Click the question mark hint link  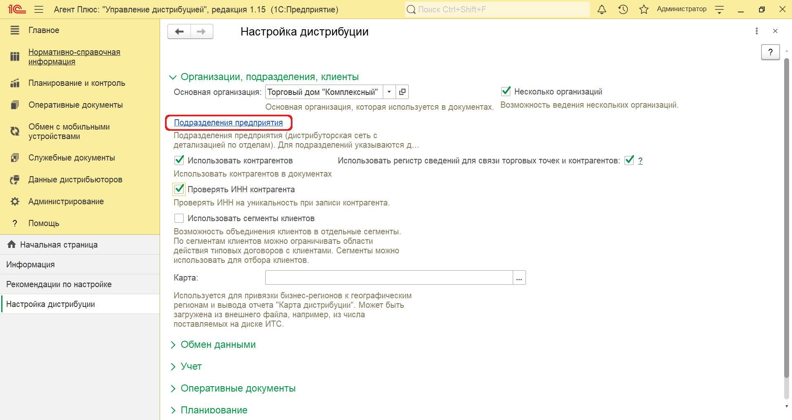click(x=640, y=160)
